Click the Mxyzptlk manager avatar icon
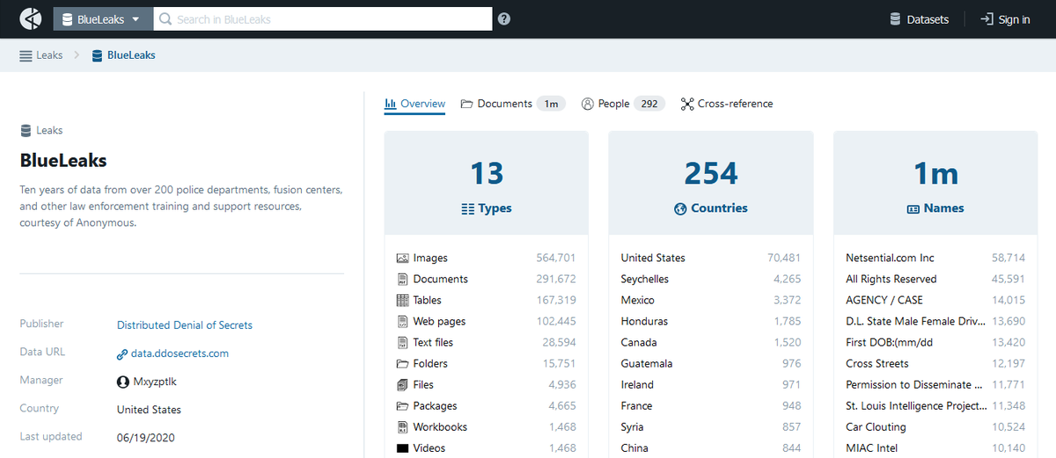Viewport: 1056px width, 458px height. (x=123, y=382)
